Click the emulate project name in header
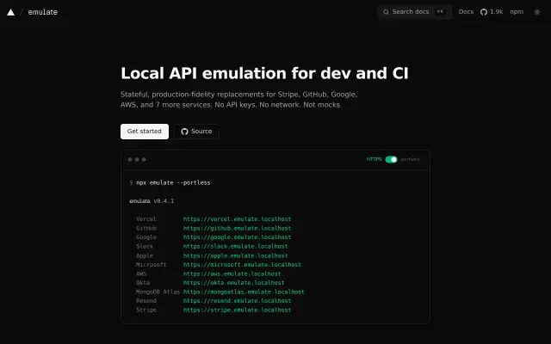 (x=43, y=12)
